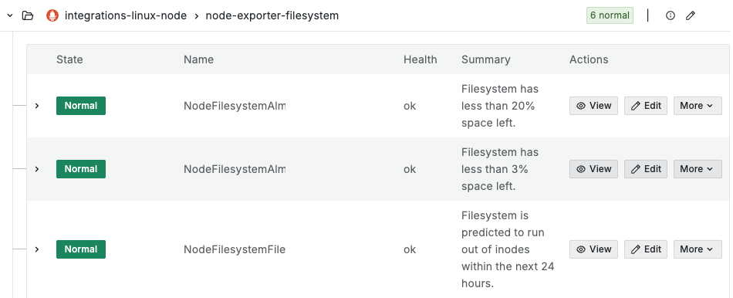Image resolution: width=733 pixels, height=298 pixels.
Task: Open More menu for inodes prediction rule
Action: point(698,249)
